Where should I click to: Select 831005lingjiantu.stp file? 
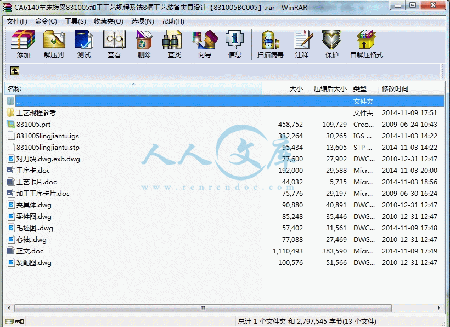tap(48, 148)
